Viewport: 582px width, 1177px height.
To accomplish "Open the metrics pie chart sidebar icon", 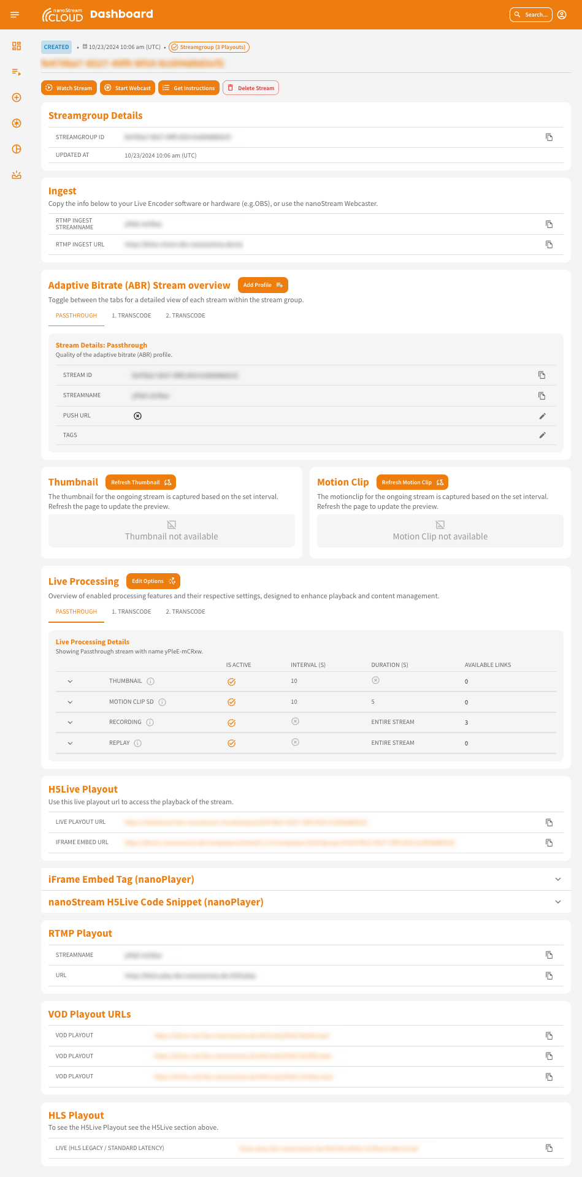I will 17,149.
